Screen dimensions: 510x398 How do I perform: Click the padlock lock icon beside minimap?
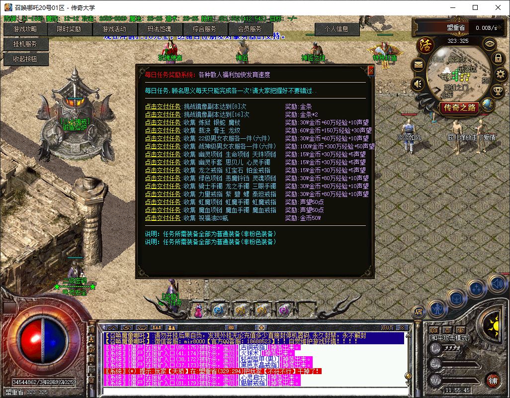click(498, 58)
